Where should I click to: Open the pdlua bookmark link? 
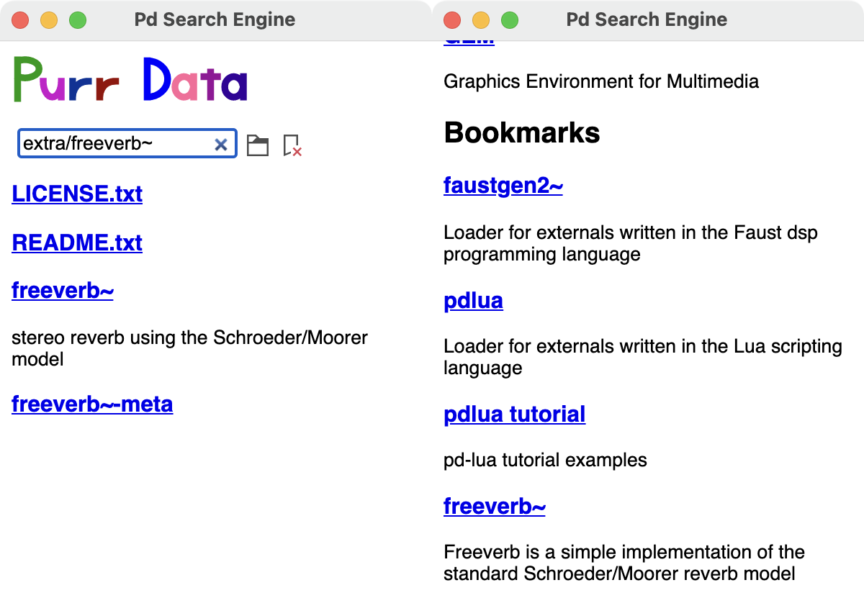pos(473,300)
